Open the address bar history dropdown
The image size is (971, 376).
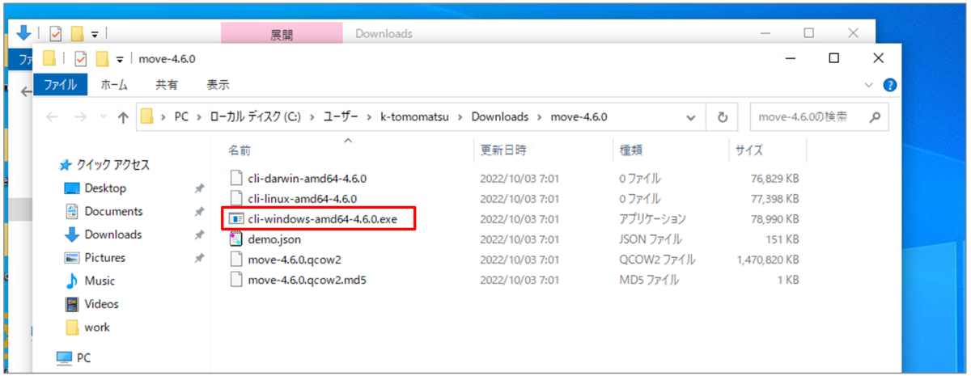(x=691, y=117)
